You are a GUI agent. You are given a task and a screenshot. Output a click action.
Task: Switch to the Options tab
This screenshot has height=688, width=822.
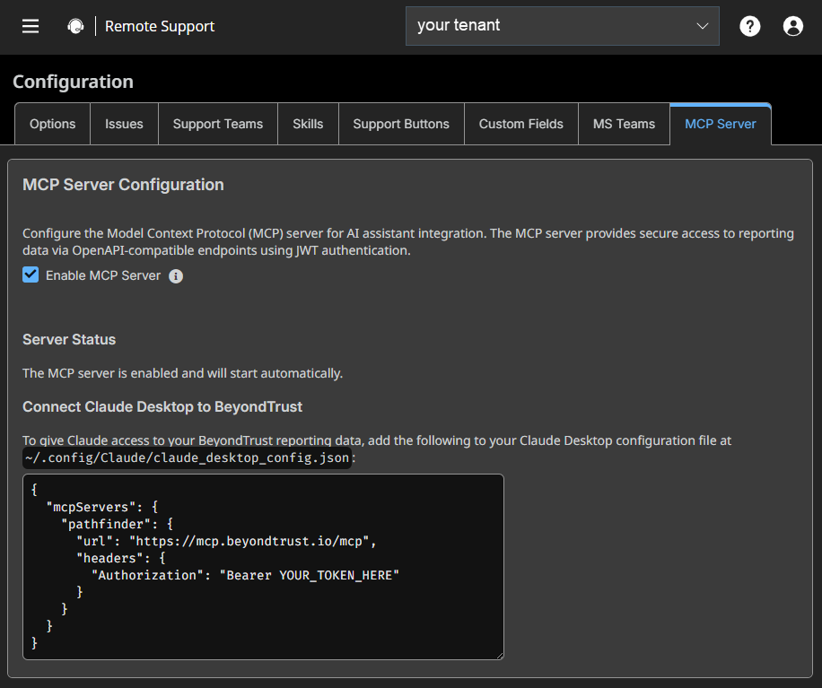[x=52, y=124]
